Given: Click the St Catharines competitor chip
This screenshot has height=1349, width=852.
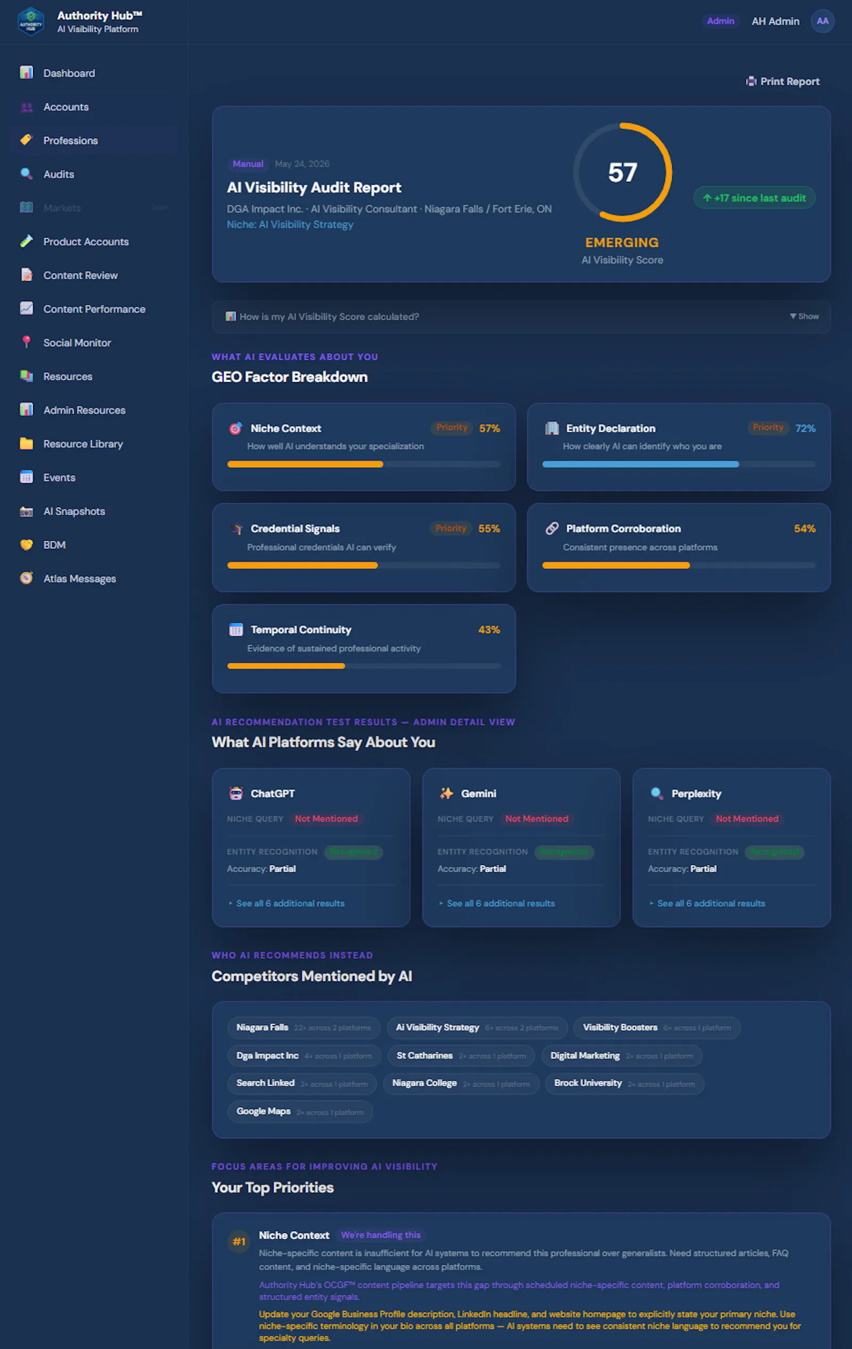Looking at the screenshot, I should (461, 1055).
